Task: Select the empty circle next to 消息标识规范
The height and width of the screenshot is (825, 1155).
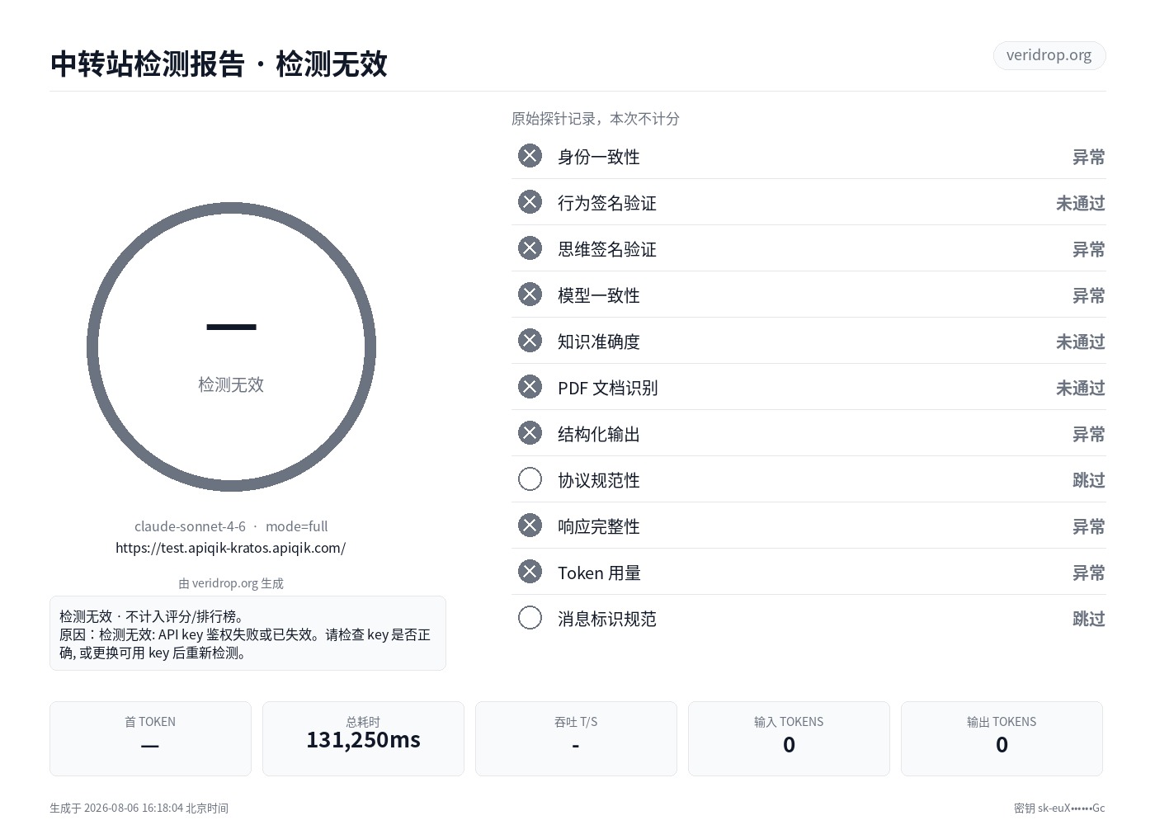Action: click(530, 618)
